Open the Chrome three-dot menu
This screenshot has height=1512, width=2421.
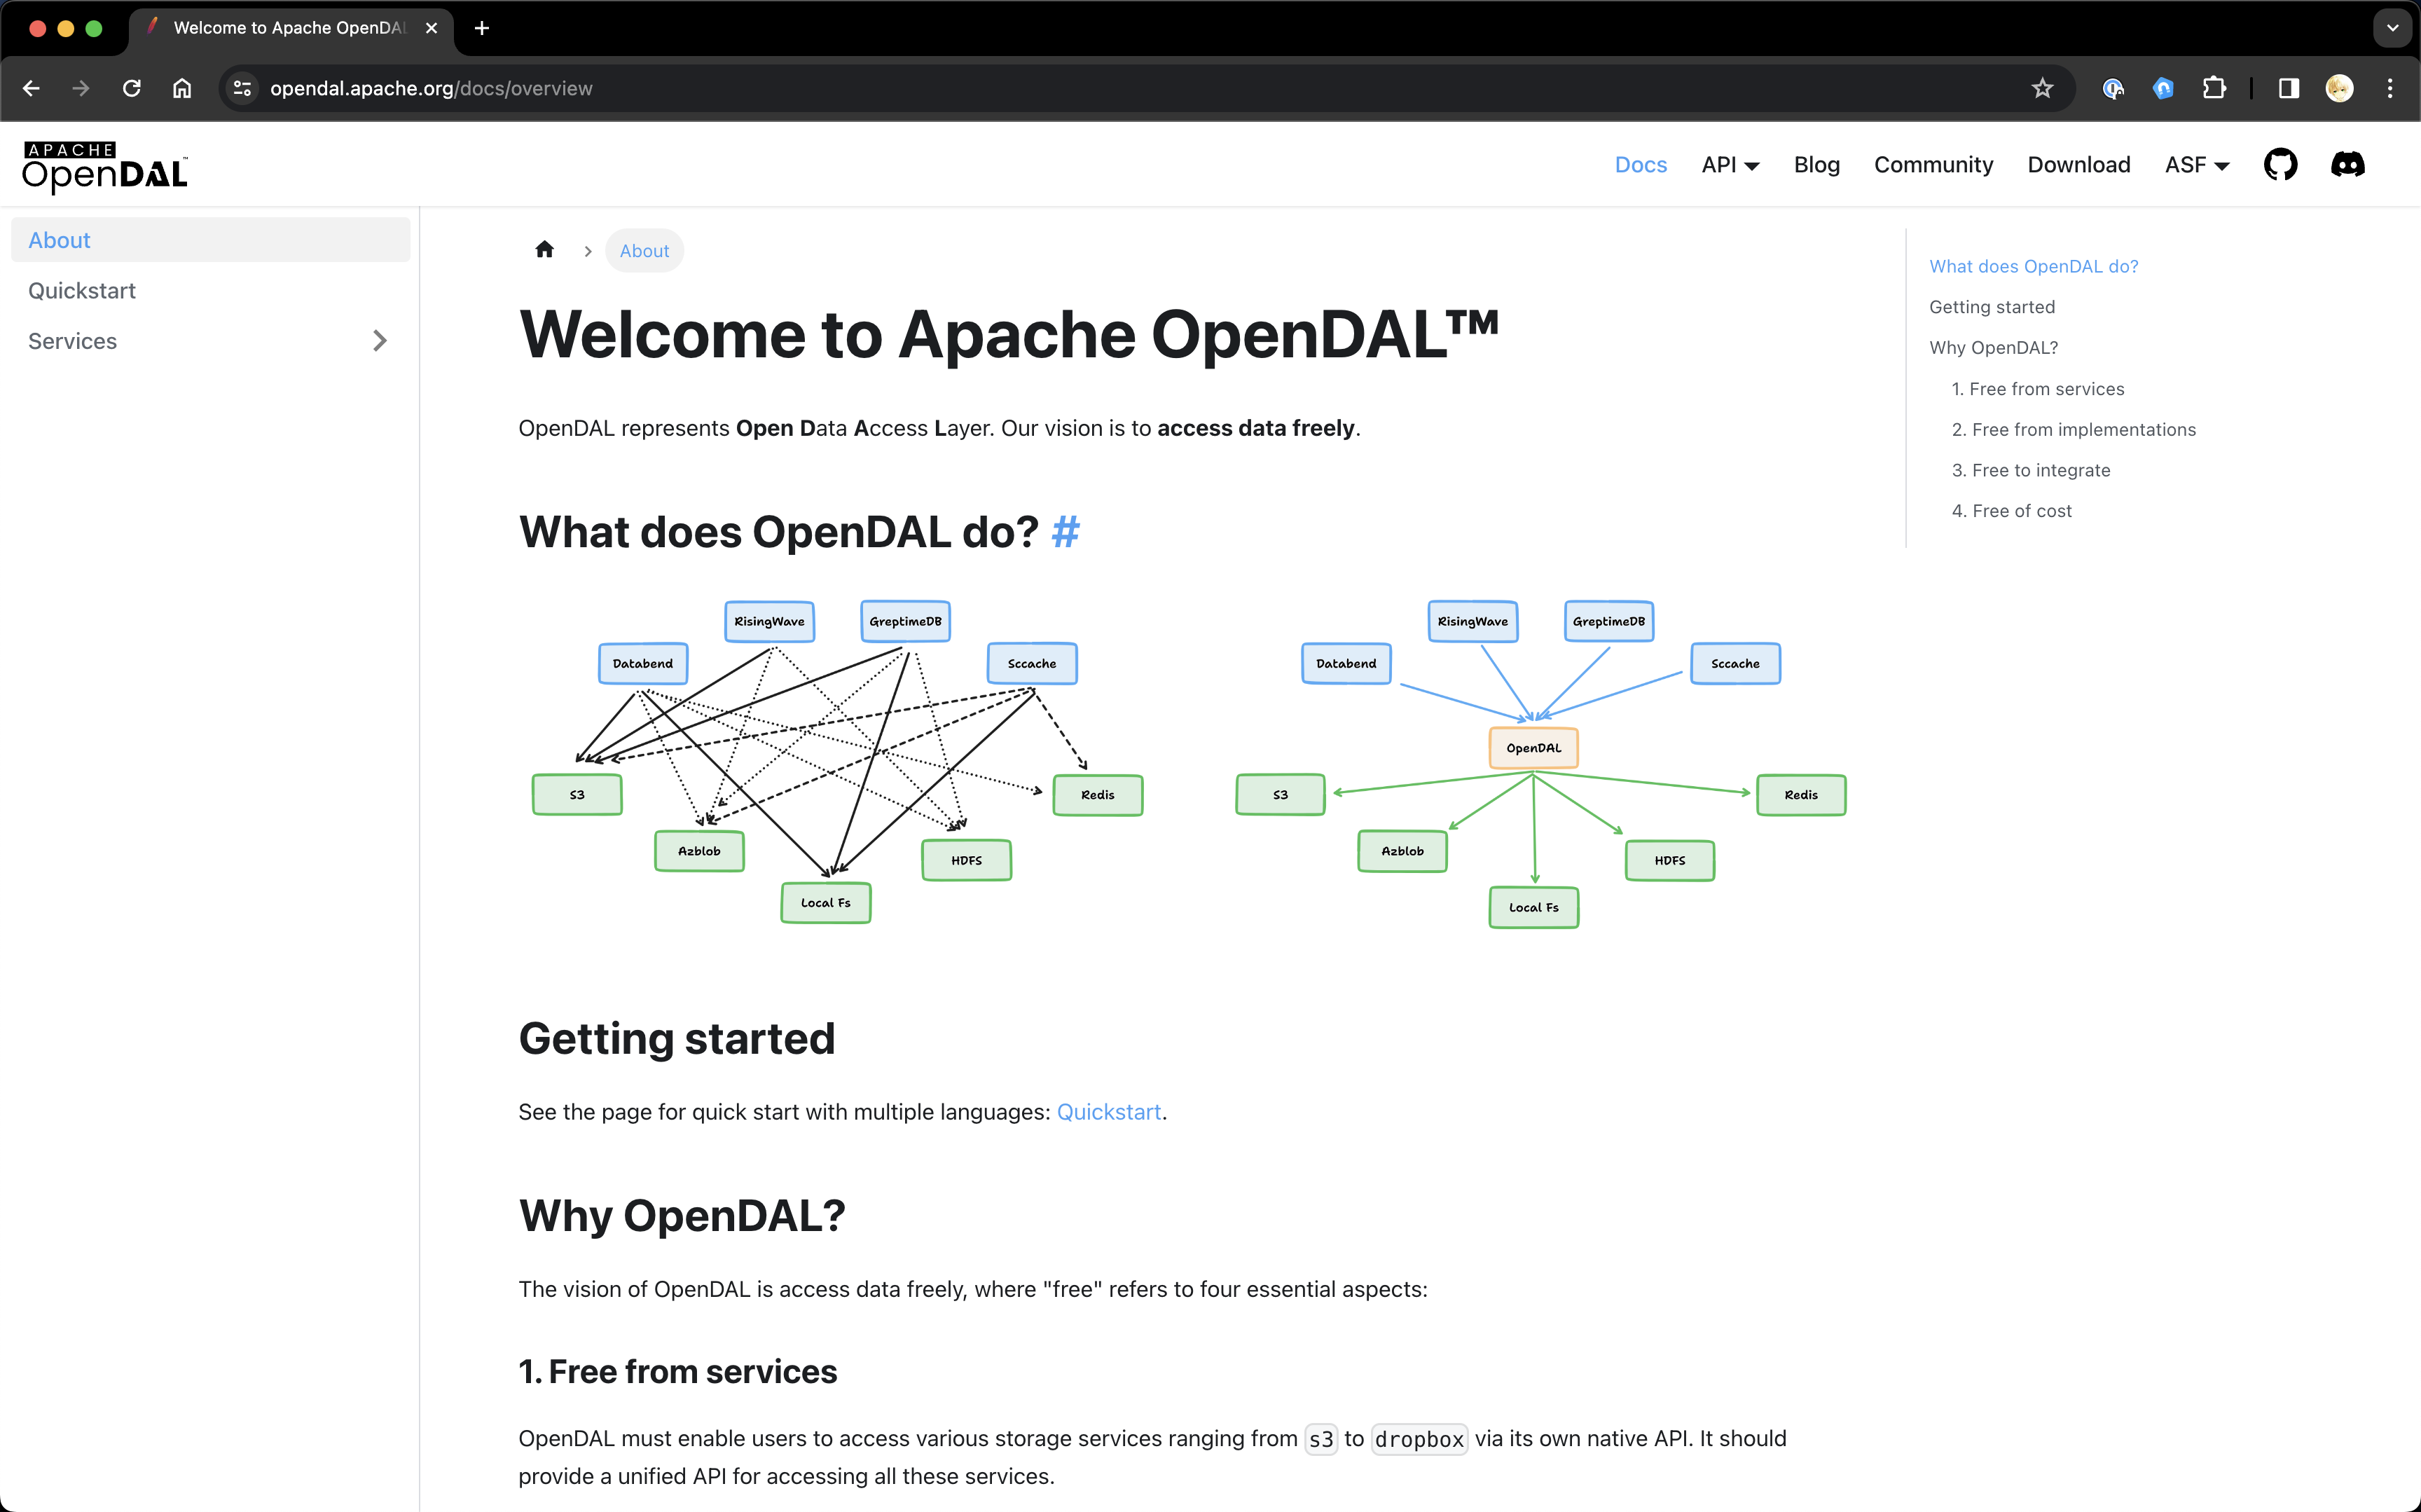pyautogui.click(x=2390, y=88)
